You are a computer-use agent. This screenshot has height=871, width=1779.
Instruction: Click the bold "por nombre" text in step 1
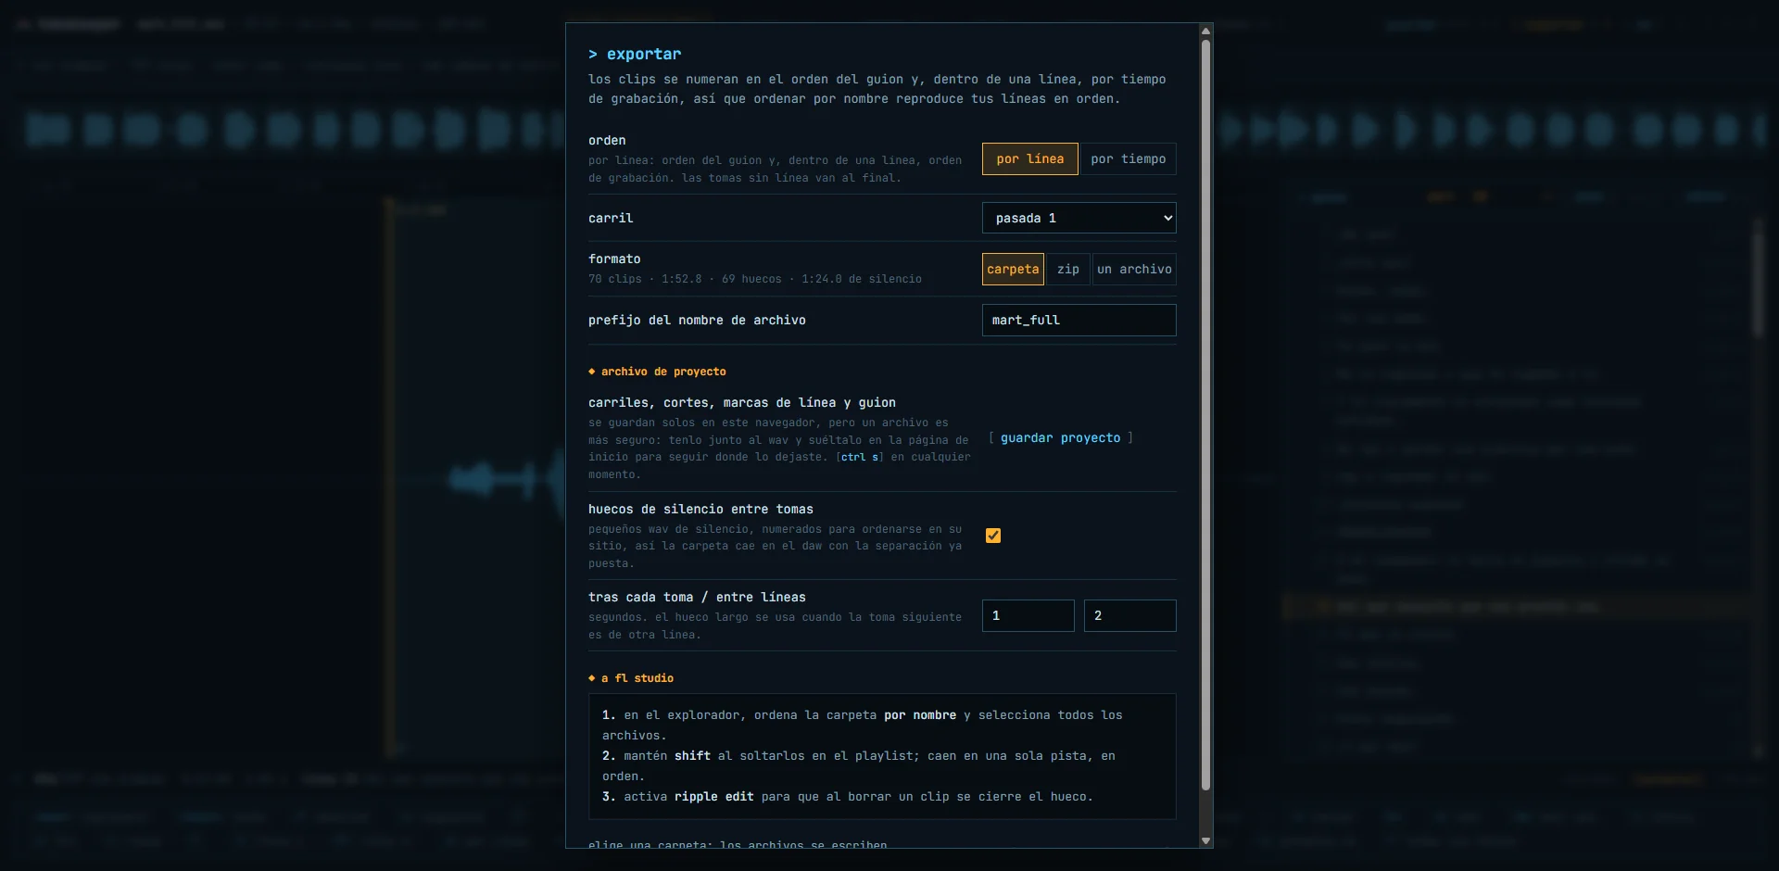[x=920, y=715]
